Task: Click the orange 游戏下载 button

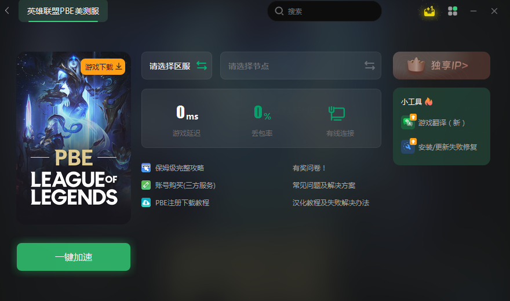Action: tap(103, 67)
